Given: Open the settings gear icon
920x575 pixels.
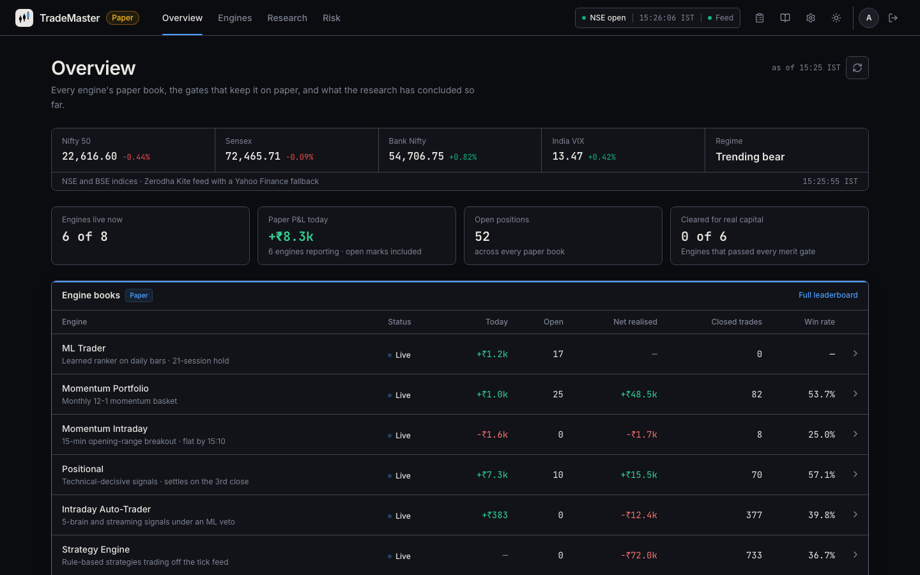Looking at the screenshot, I should point(811,18).
